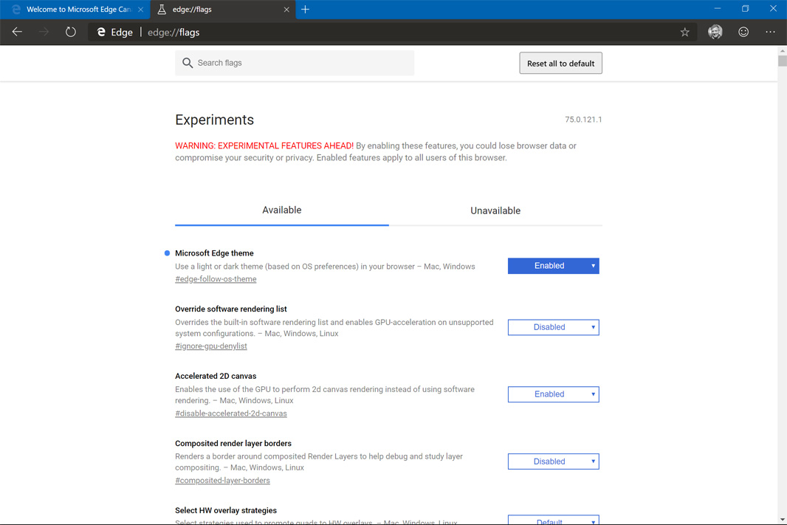
Task: Close the edge://flags tab
Action: (286, 10)
